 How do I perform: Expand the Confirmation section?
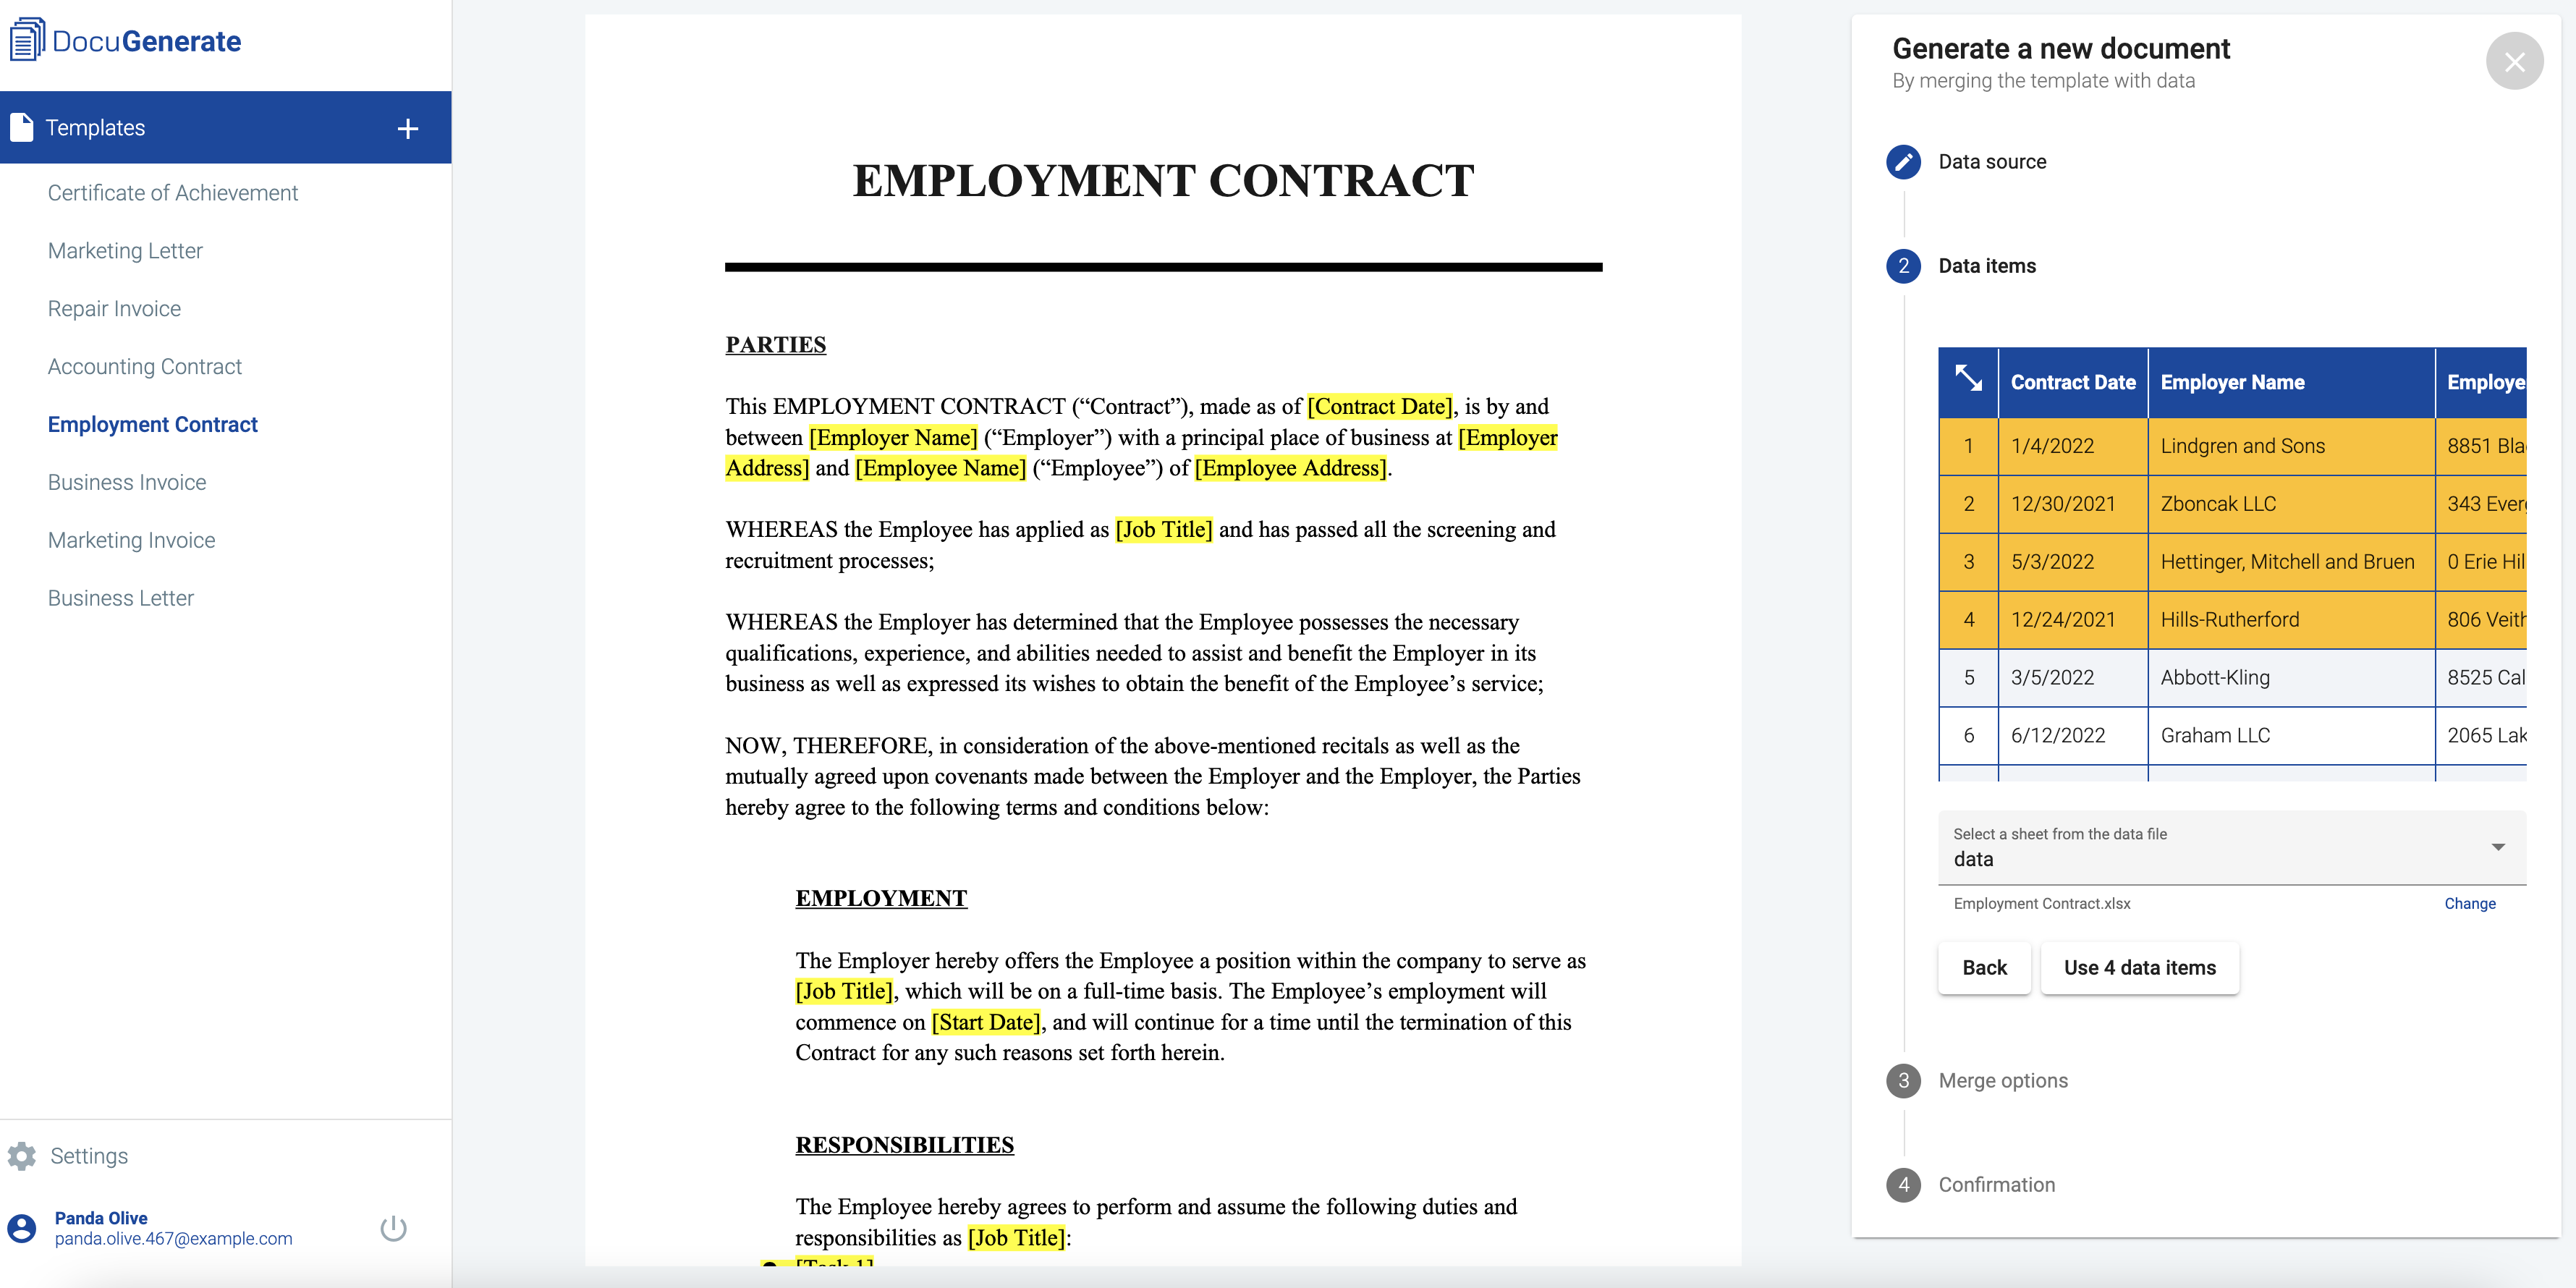1998,1183
